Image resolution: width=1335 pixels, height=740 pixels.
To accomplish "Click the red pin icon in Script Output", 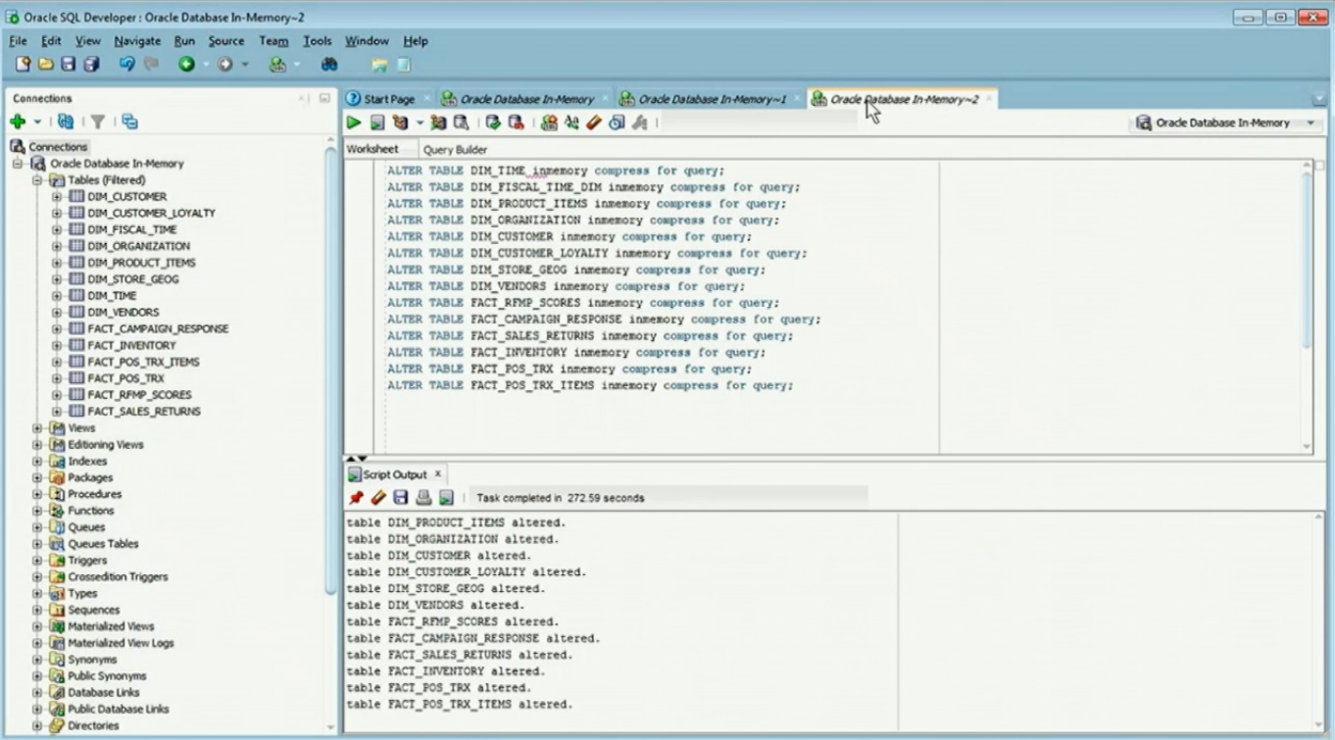I will 356,498.
